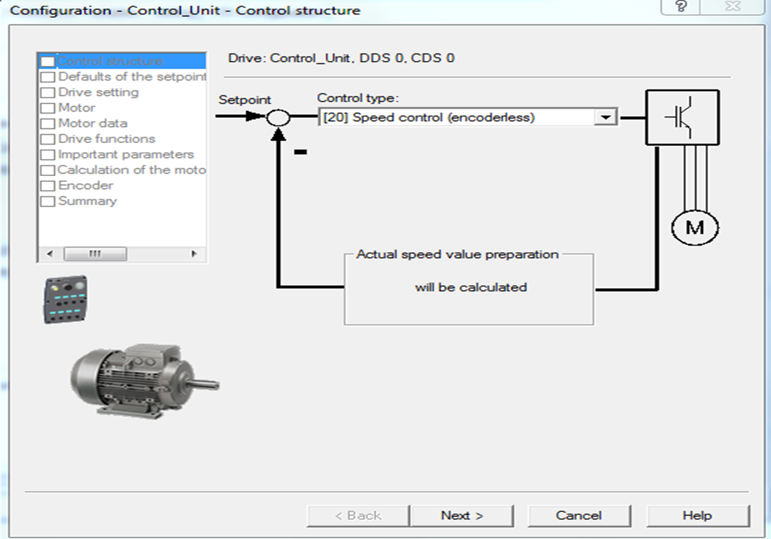Select Motor data in step list
Image resolution: width=771 pixels, height=539 pixels.
click(92, 123)
